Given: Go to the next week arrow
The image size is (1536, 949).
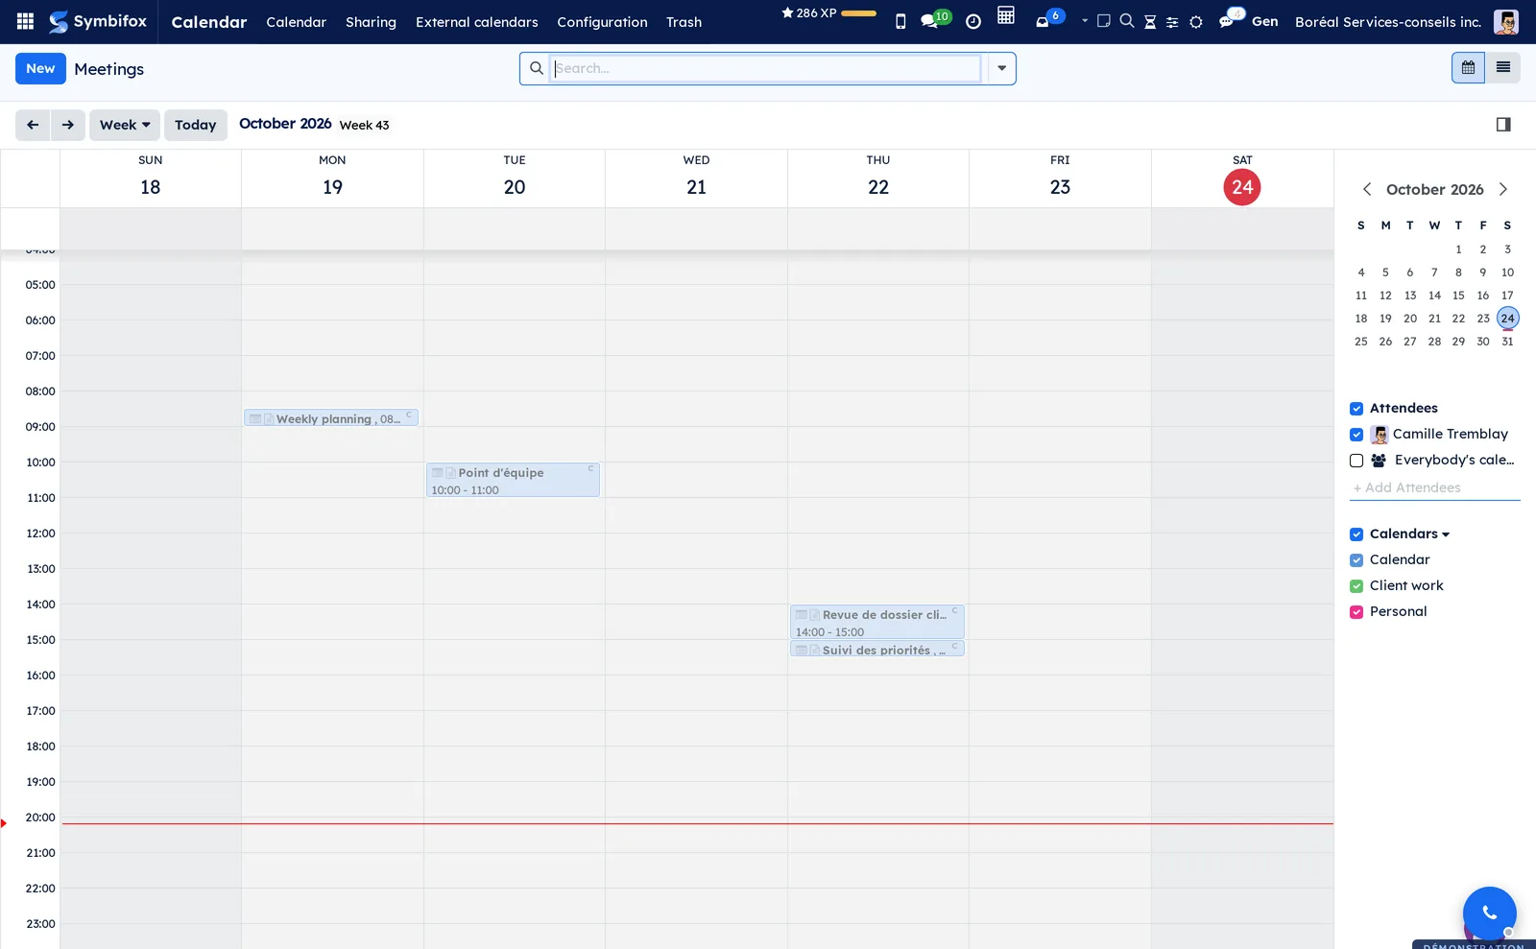Looking at the screenshot, I should tap(68, 125).
